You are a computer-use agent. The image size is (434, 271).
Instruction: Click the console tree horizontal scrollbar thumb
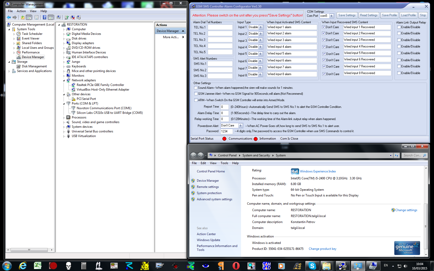click(29, 250)
